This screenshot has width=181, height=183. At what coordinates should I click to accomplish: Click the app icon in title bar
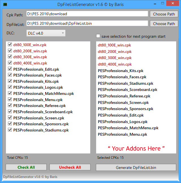pos(5,5)
